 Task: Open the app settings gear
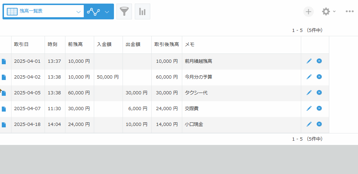(x=326, y=11)
